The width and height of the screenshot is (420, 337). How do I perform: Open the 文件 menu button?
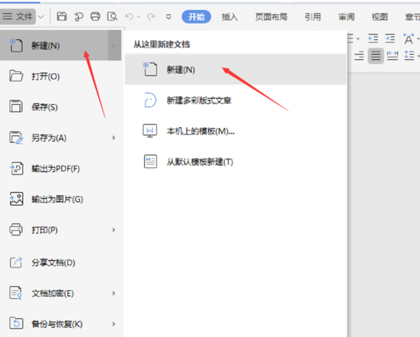tap(18, 17)
